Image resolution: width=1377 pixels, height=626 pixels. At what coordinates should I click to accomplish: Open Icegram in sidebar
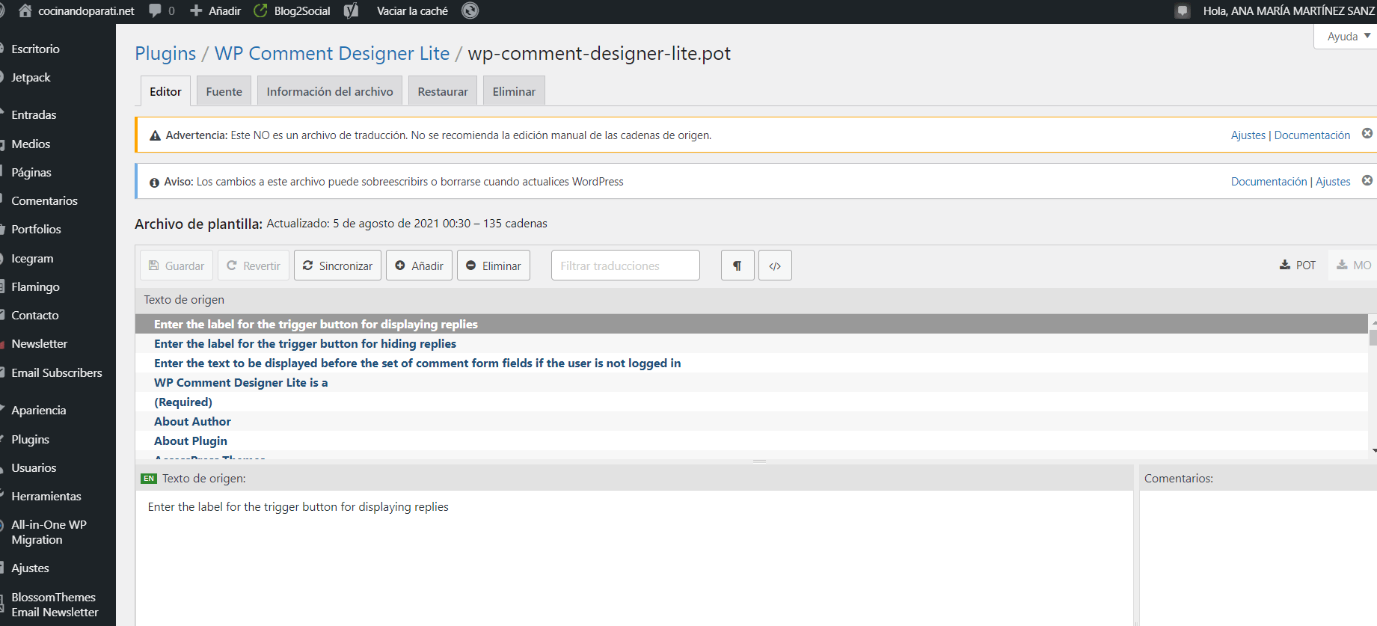(32, 258)
